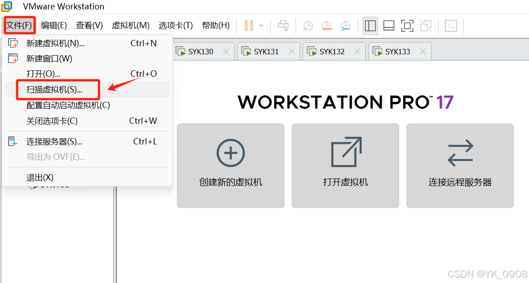Screen dimensions: 529x283
Task: Click the VMware Workstation title bar logo
Action: coord(7,6)
